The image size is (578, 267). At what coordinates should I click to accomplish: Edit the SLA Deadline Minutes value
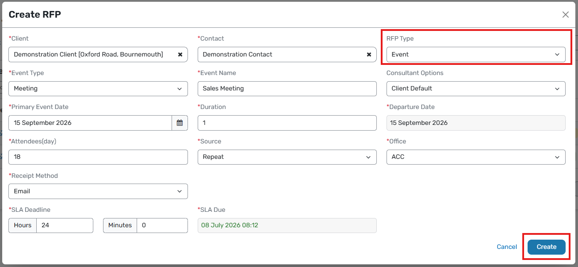pos(162,225)
